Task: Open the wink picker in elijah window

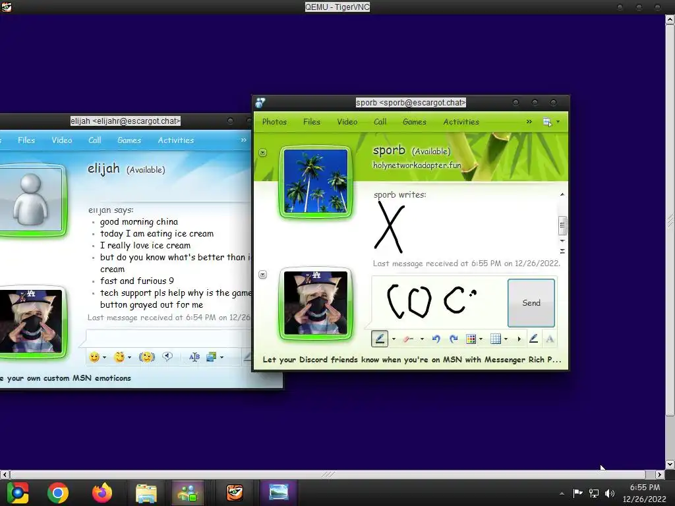Action: click(119, 357)
